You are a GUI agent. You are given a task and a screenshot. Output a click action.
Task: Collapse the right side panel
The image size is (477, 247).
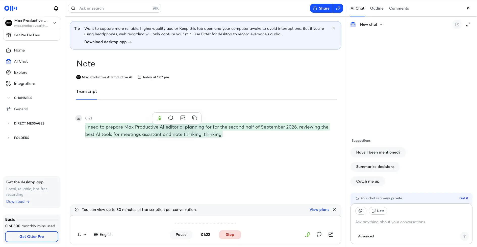click(468, 8)
